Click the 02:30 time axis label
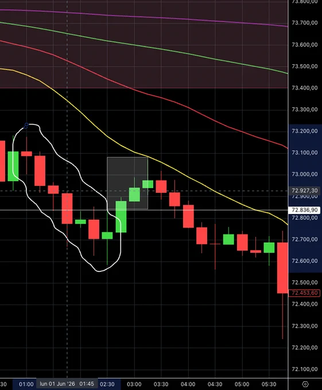The height and width of the screenshot is (390, 322). [107, 384]
